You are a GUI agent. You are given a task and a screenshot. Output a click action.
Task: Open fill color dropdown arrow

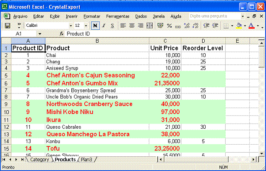click(x=245, y=26)
